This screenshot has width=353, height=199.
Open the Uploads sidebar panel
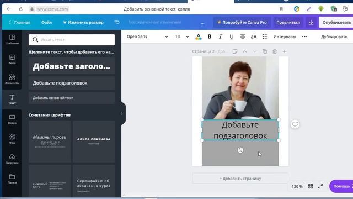coord(12,159)
